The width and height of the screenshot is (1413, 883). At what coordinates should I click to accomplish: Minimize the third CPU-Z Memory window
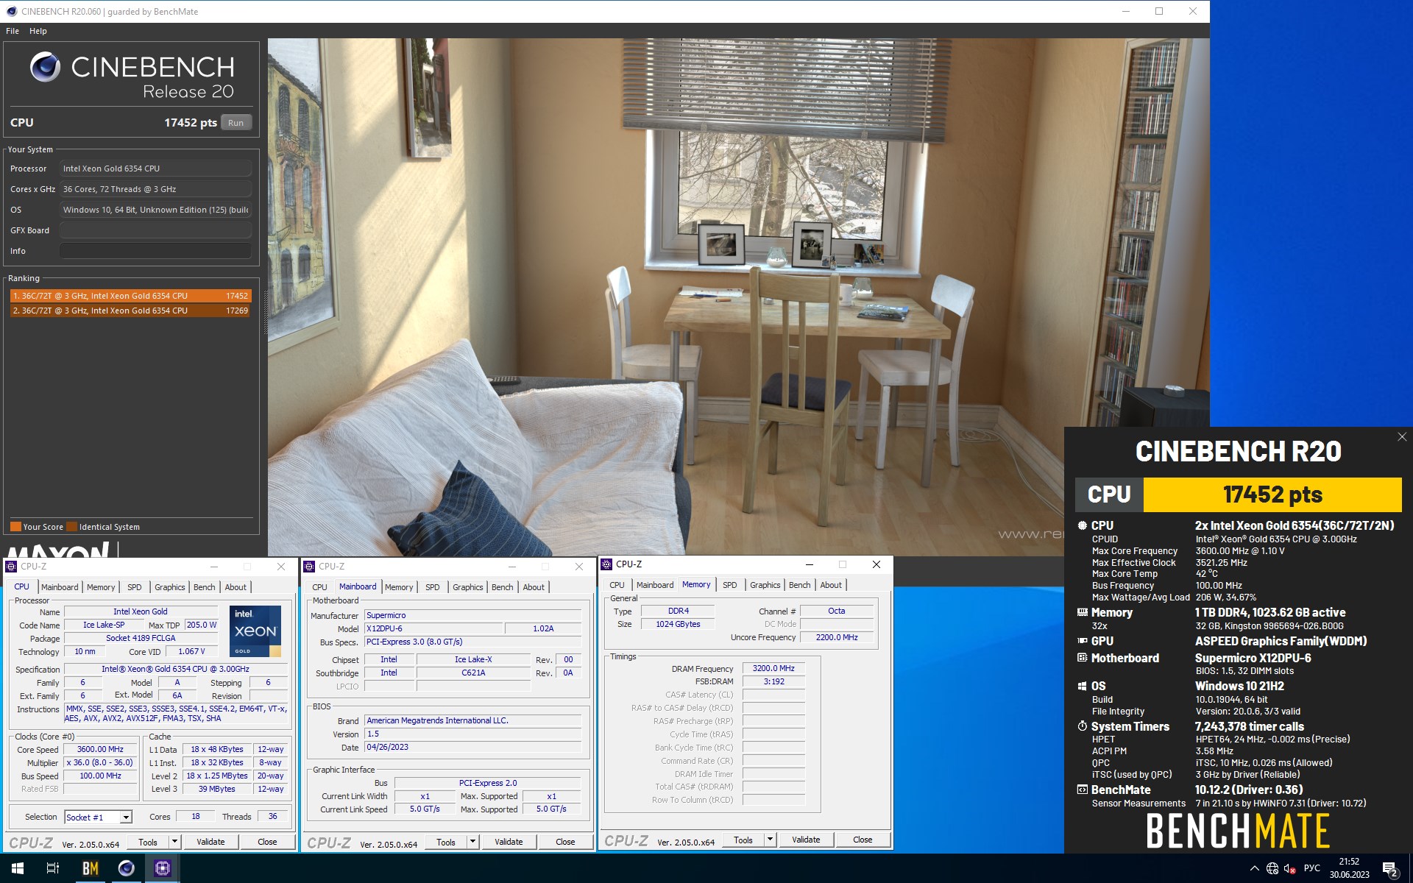[x=809, y=564]
